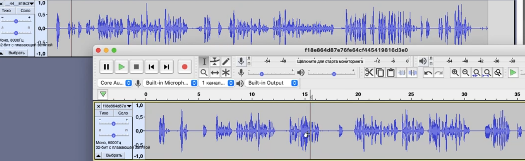Screen dimensions: 525x161
Task: Zoom in with the plus magnifier
Action: coord(455,73)
